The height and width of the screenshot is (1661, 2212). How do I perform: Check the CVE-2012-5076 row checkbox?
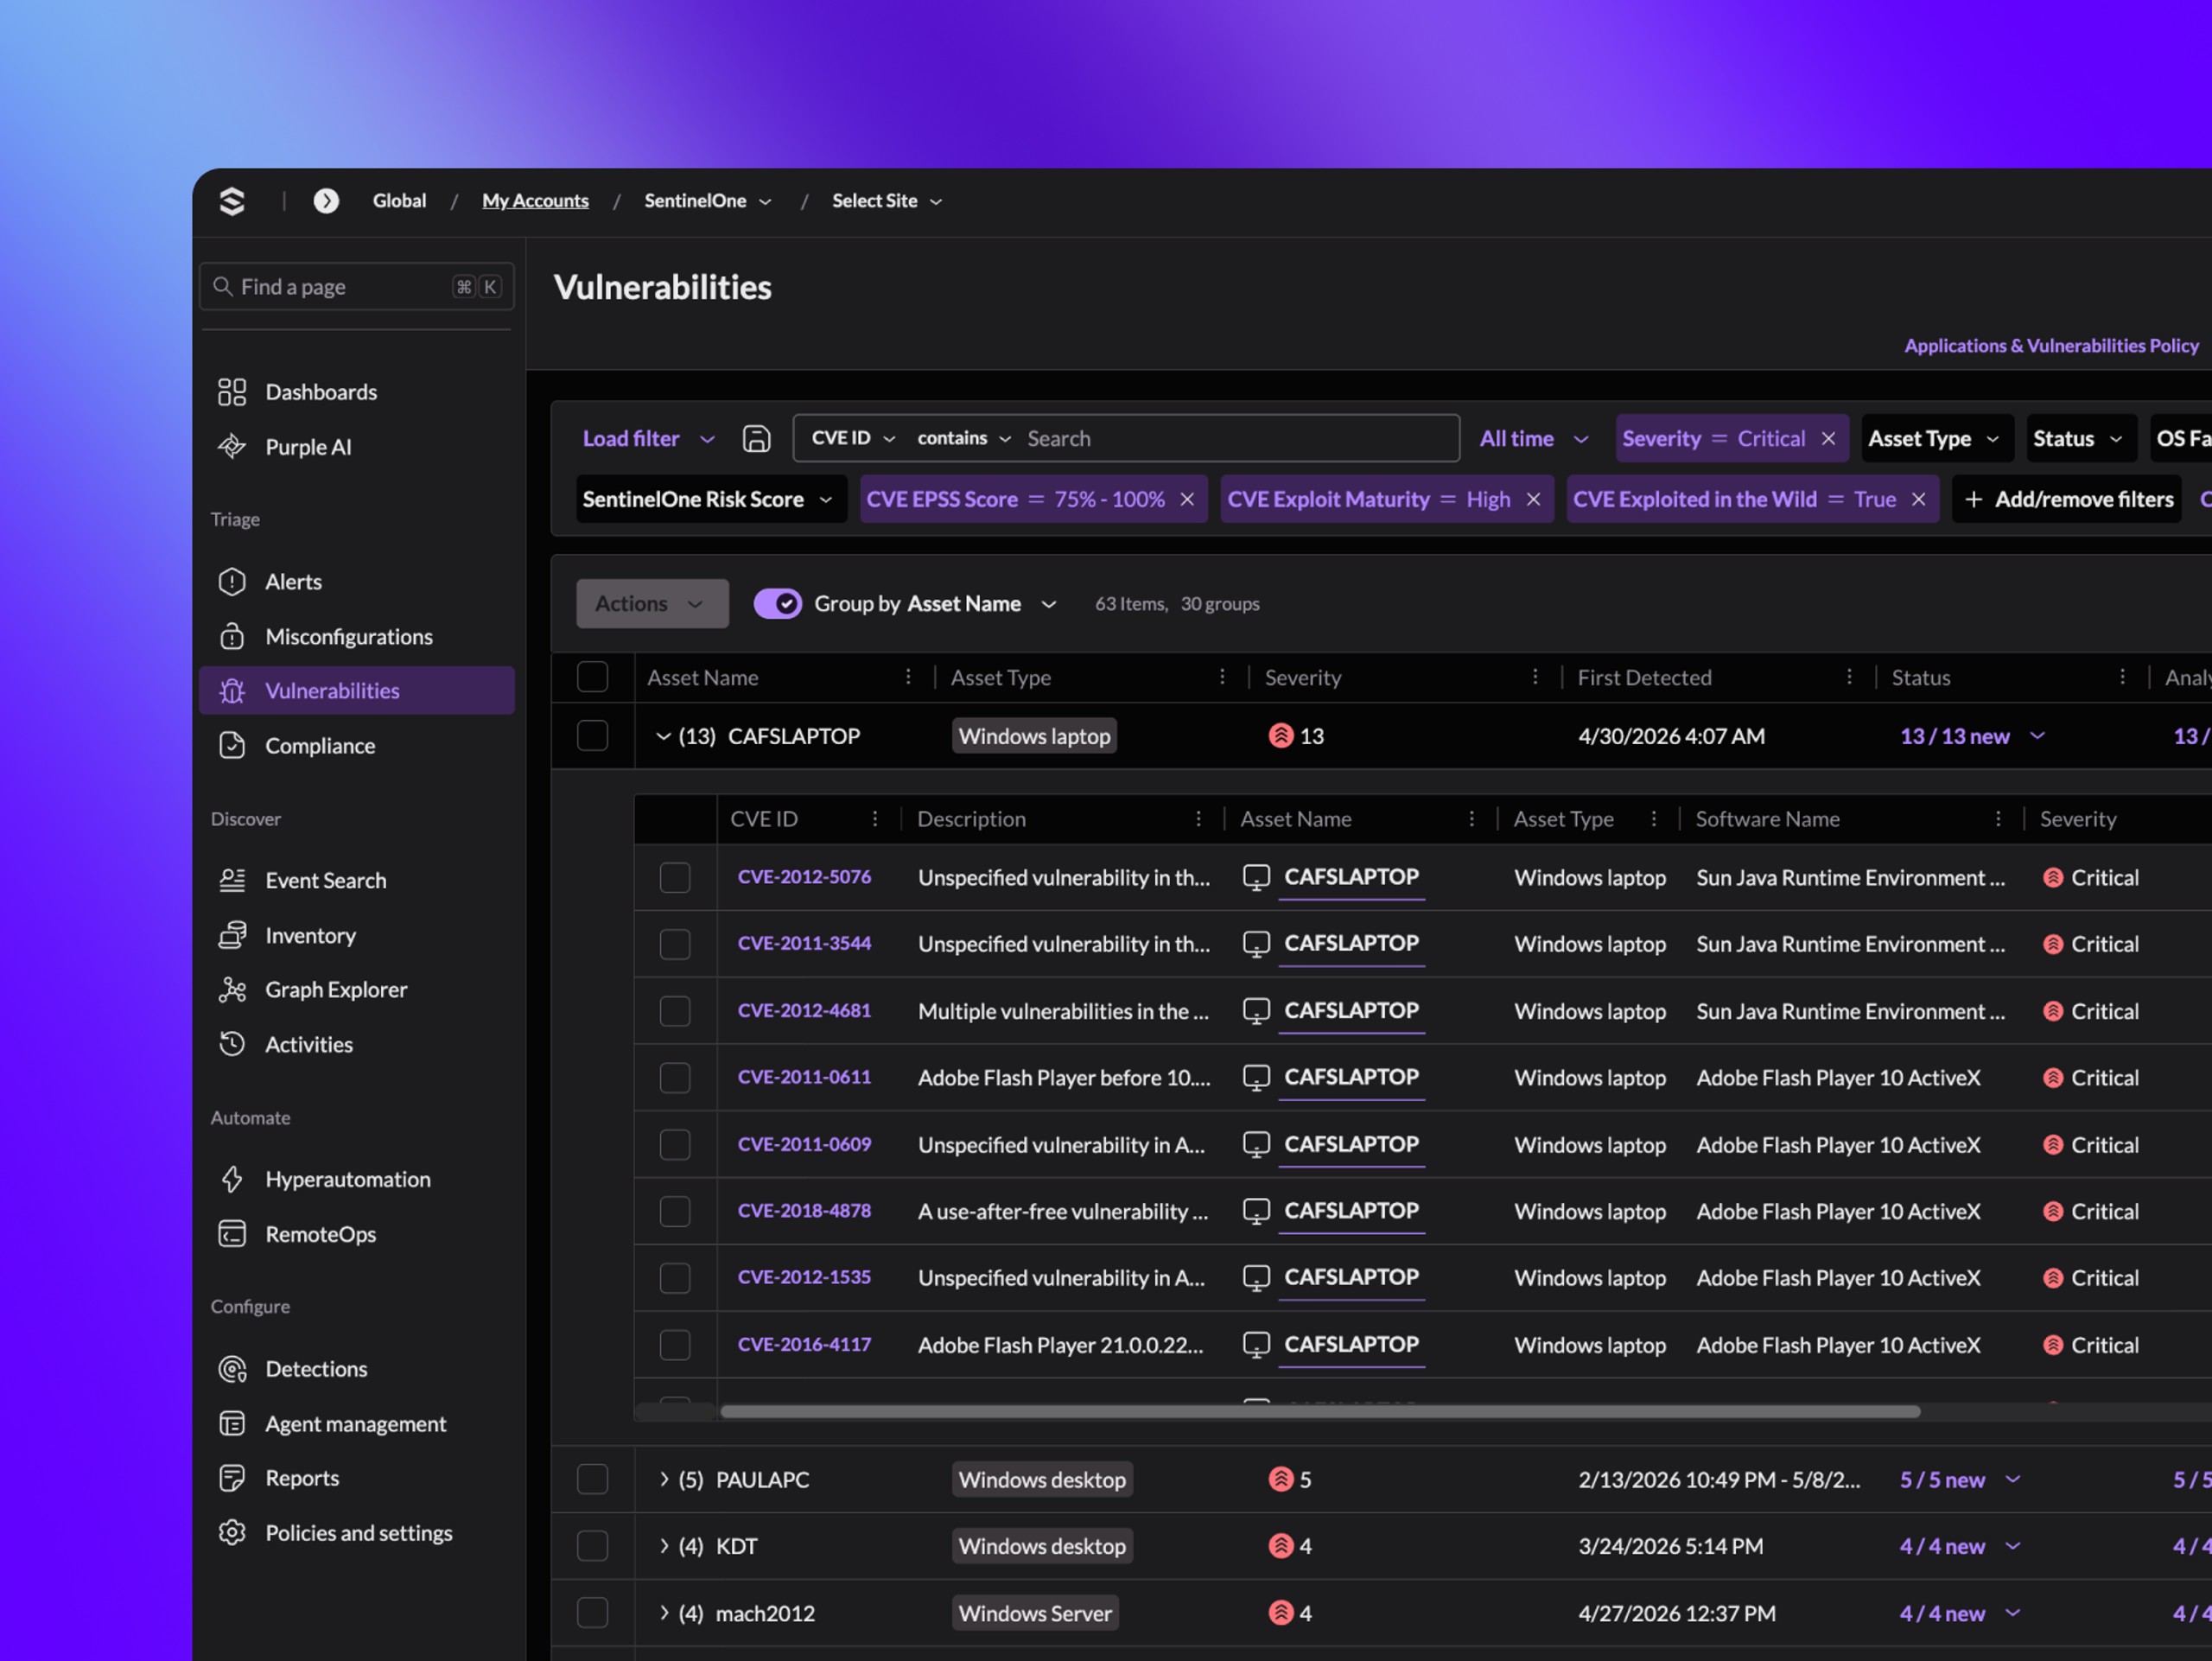[675, 877]
